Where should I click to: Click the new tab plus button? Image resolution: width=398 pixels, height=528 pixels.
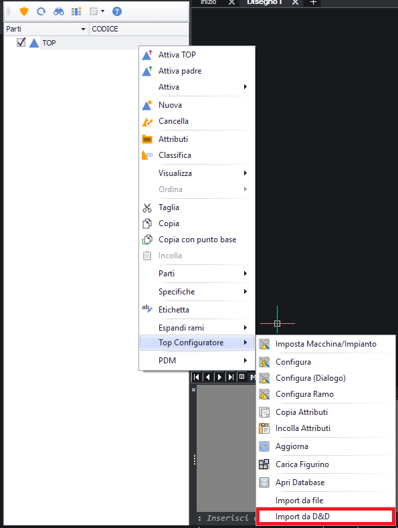pyautogui.click(x=313, y=3)
